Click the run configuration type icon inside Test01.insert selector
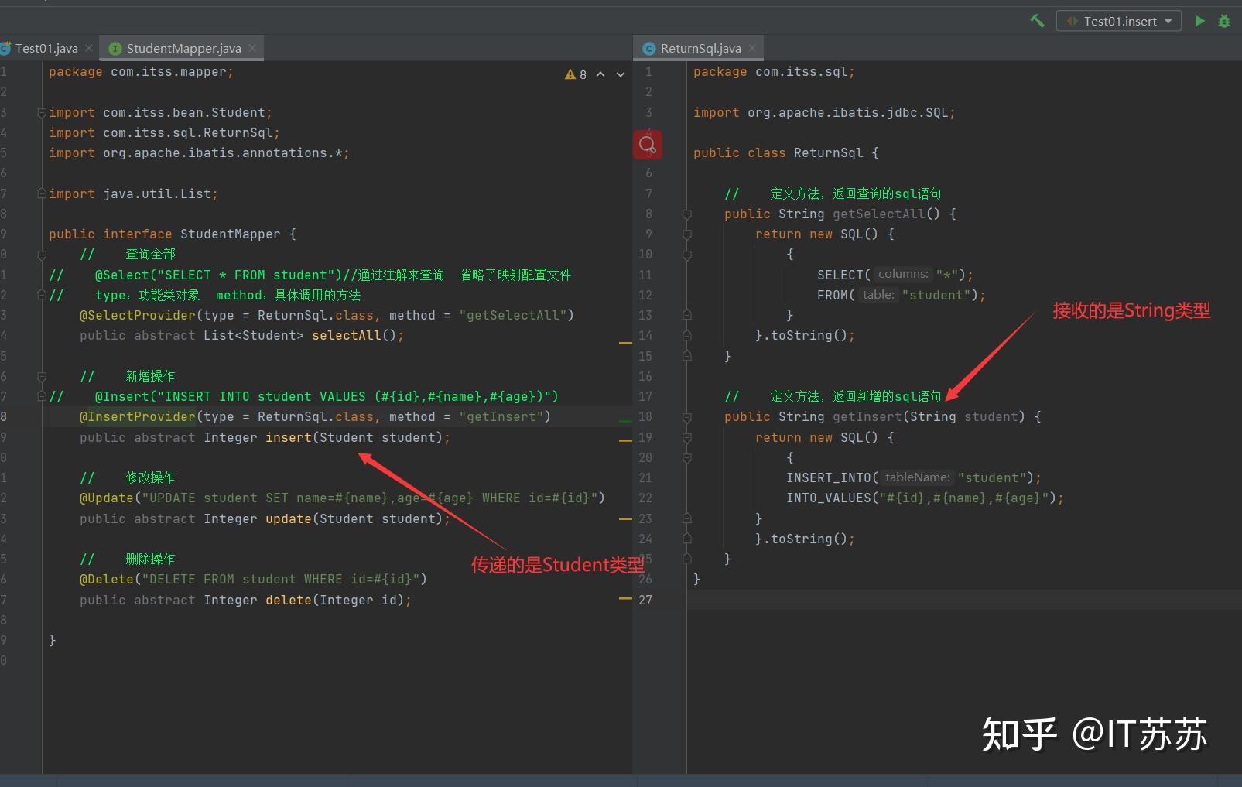 1073,21
